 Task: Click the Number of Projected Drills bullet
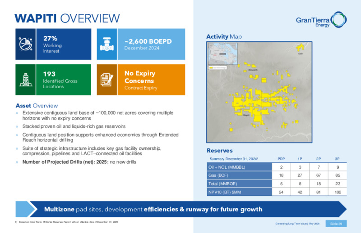coord(79,162)
